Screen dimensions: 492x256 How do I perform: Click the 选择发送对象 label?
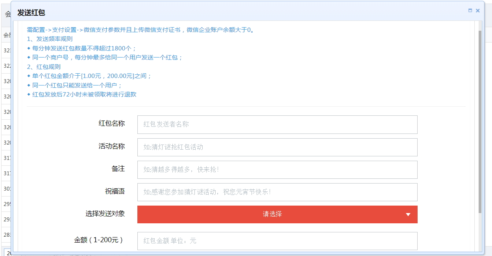(x=105, y=214)
